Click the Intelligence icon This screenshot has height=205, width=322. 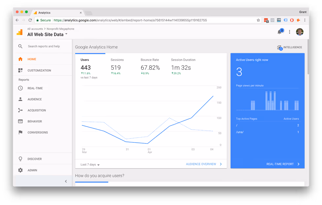[280, 48]
